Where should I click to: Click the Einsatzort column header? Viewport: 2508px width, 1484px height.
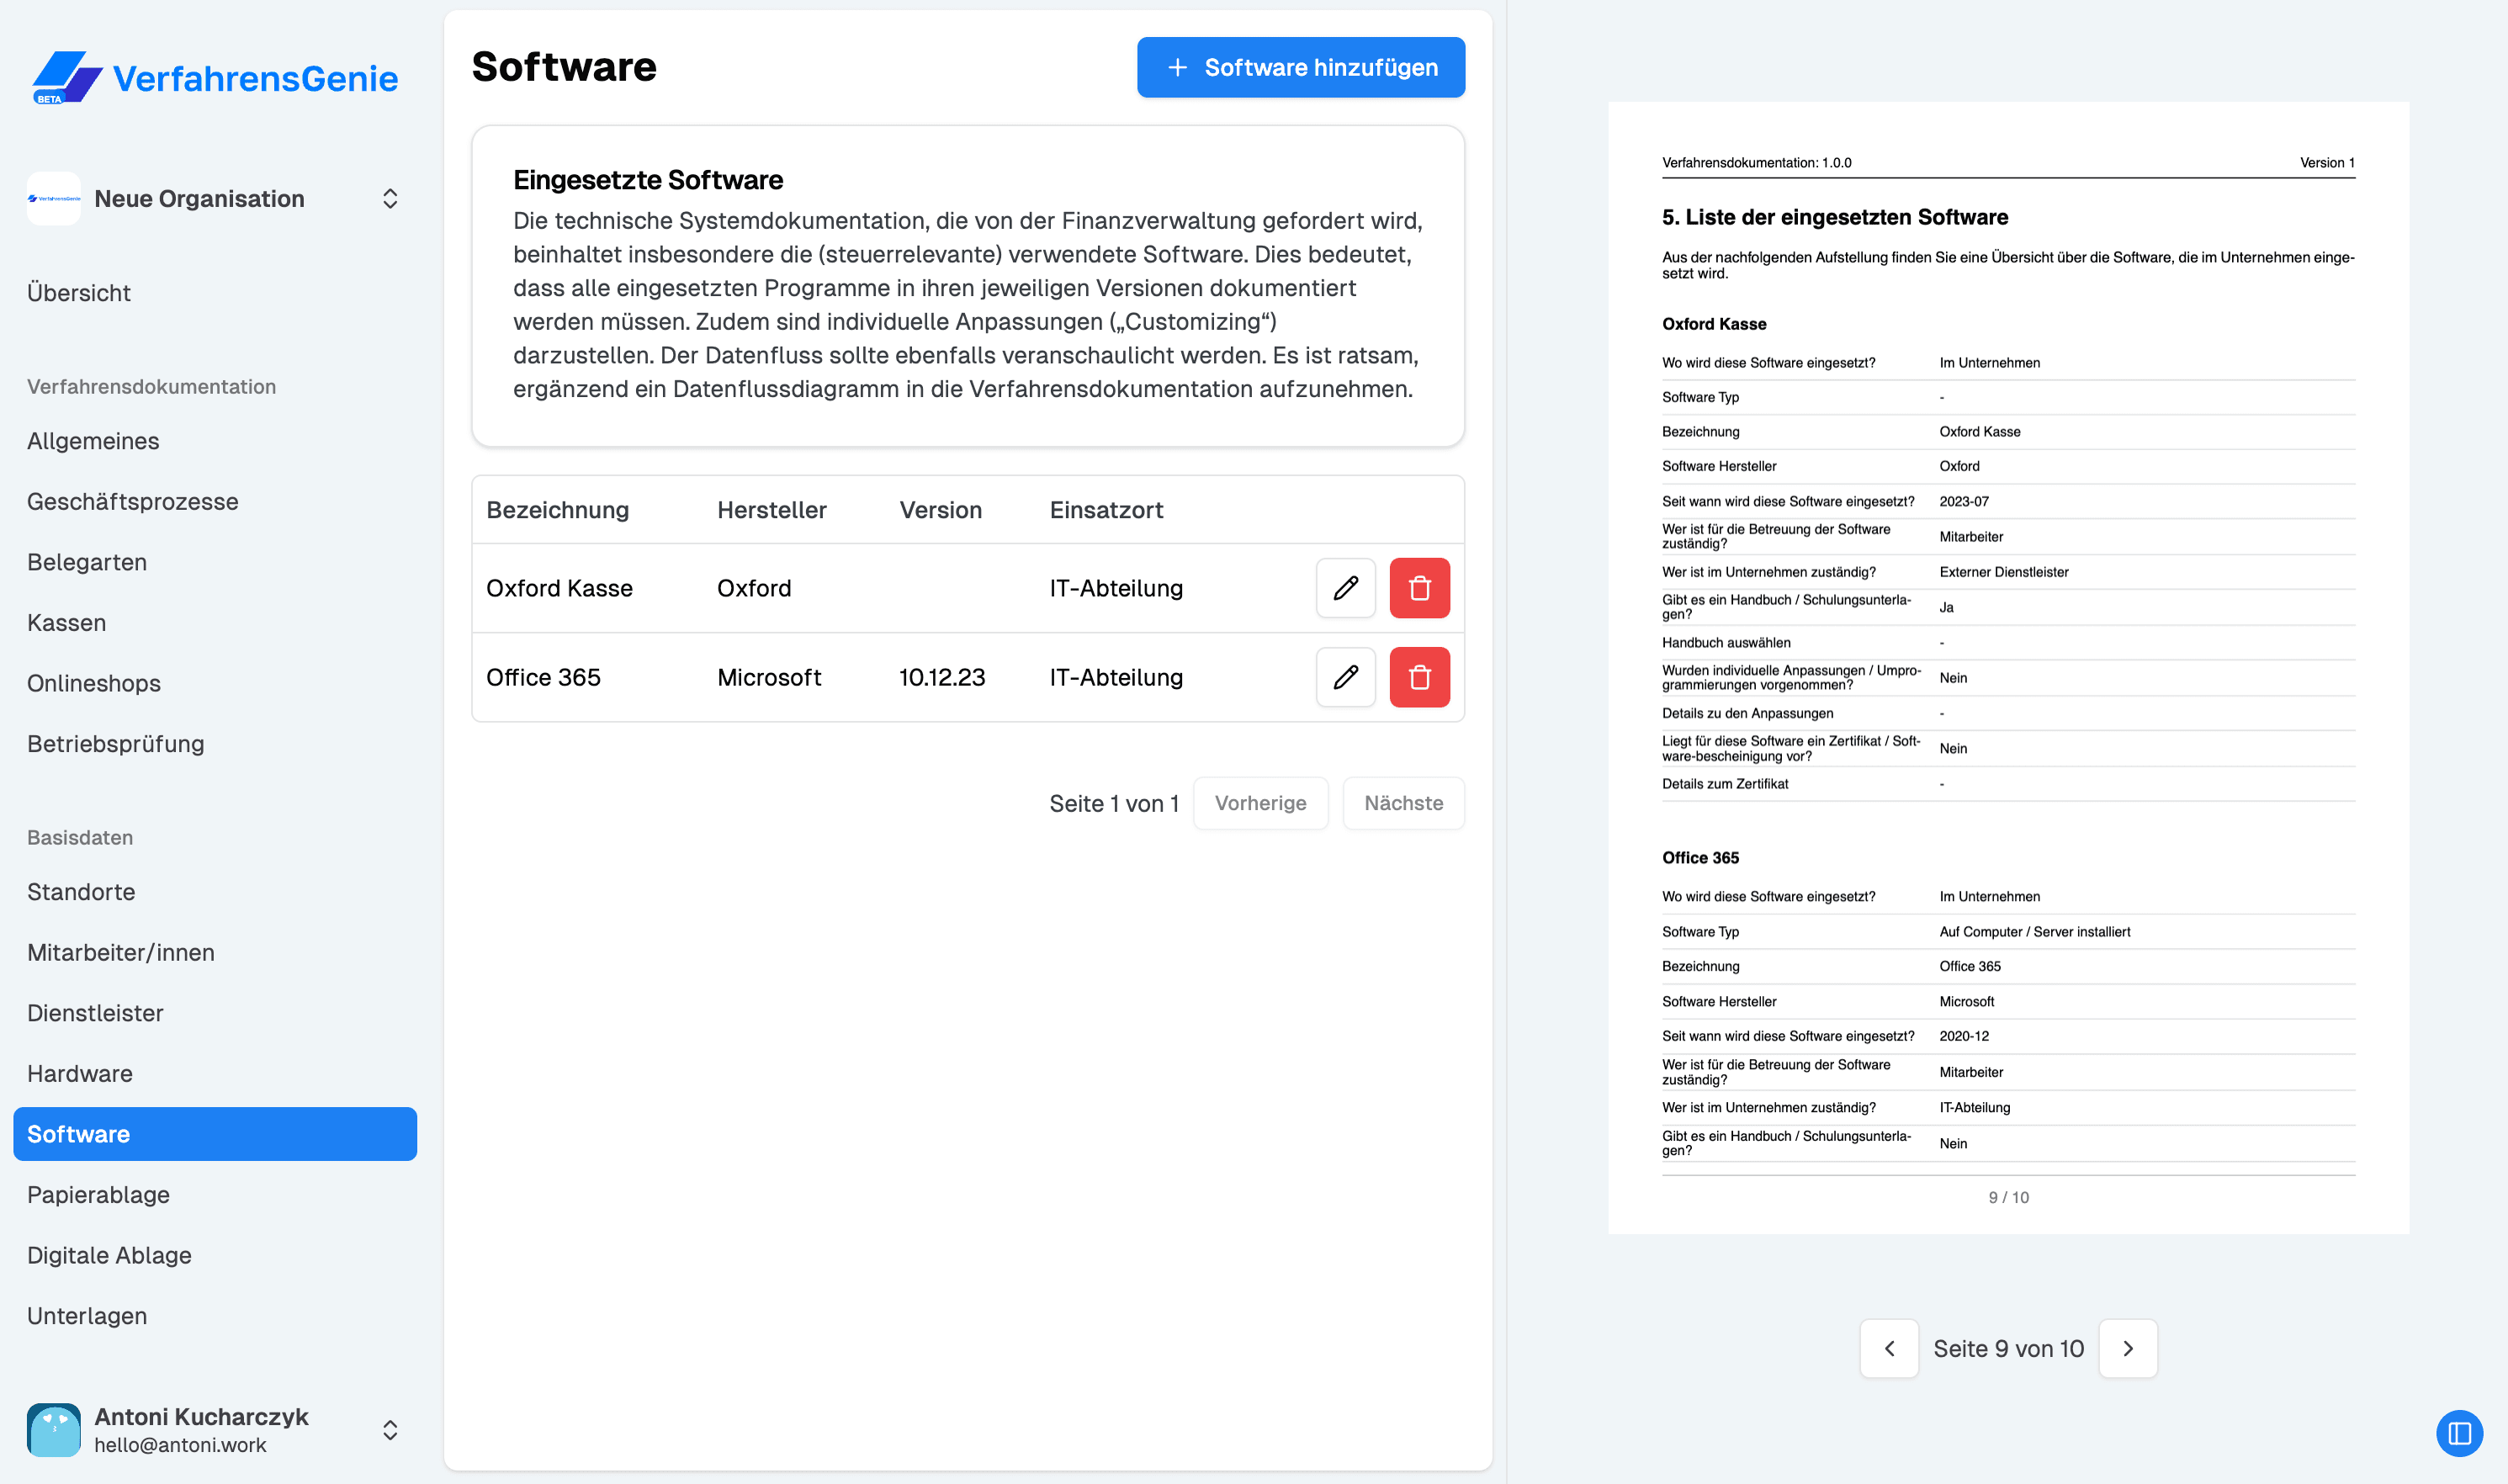click(x=1106, y=510)
